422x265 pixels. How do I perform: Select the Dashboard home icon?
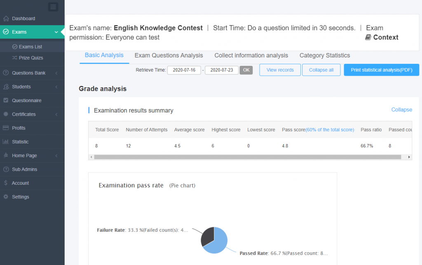pyautogui.click(x=6, y=19)
